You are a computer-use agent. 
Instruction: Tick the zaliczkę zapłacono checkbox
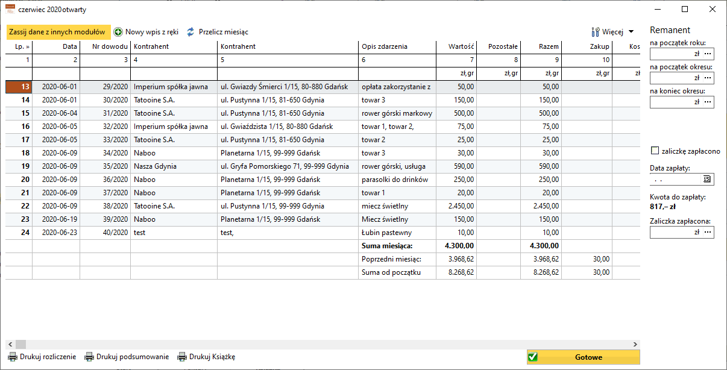[x=655, y=151]
